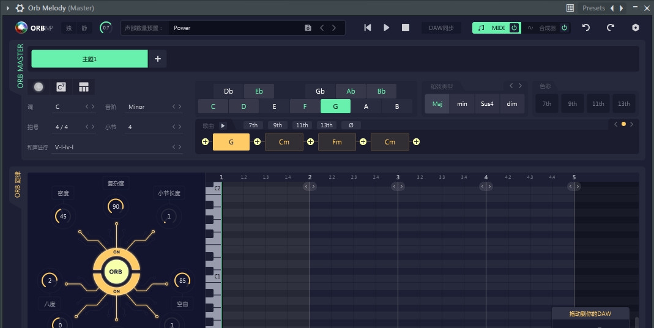Open the C7 chord view icon
This screenshot has height=328, width=654.
coord(61,87)
